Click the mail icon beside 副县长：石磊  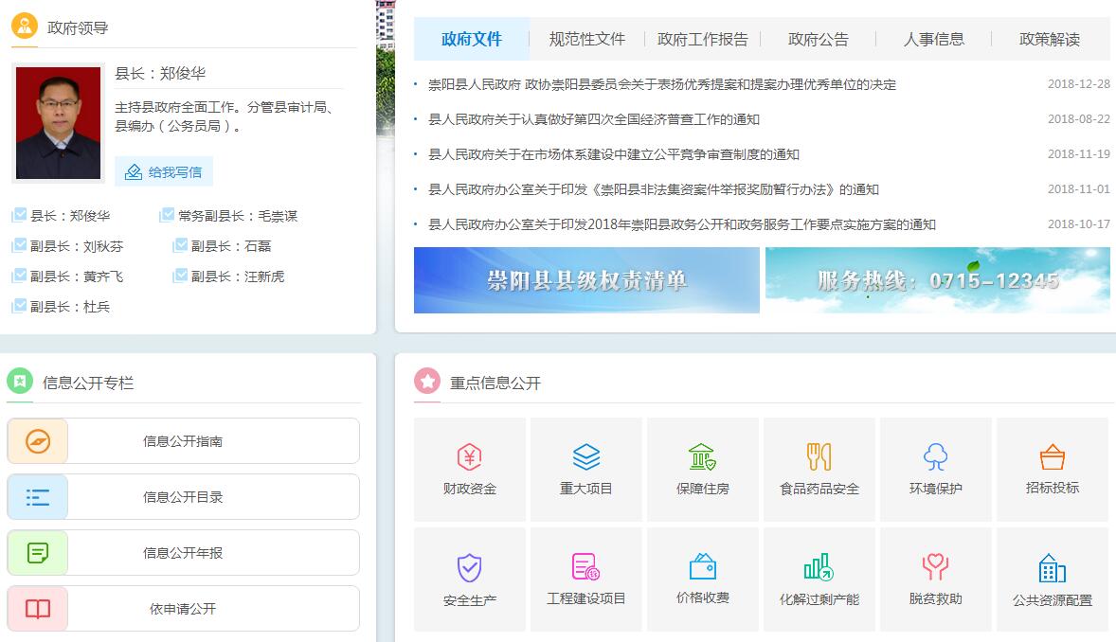(180, 245)
